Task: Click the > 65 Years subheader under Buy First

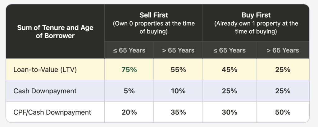Action: click(283, 50)
